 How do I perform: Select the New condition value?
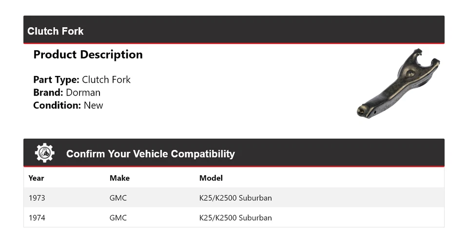click(94, 105)
